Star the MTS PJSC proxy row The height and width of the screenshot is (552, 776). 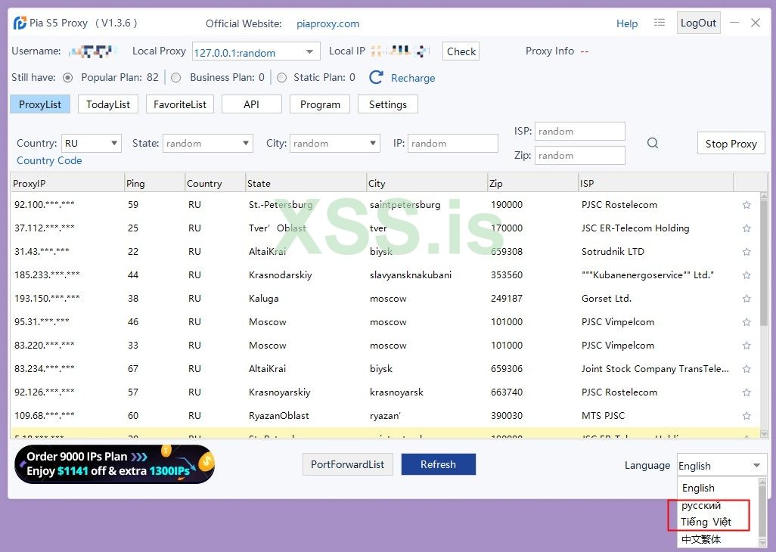point(747,416)
